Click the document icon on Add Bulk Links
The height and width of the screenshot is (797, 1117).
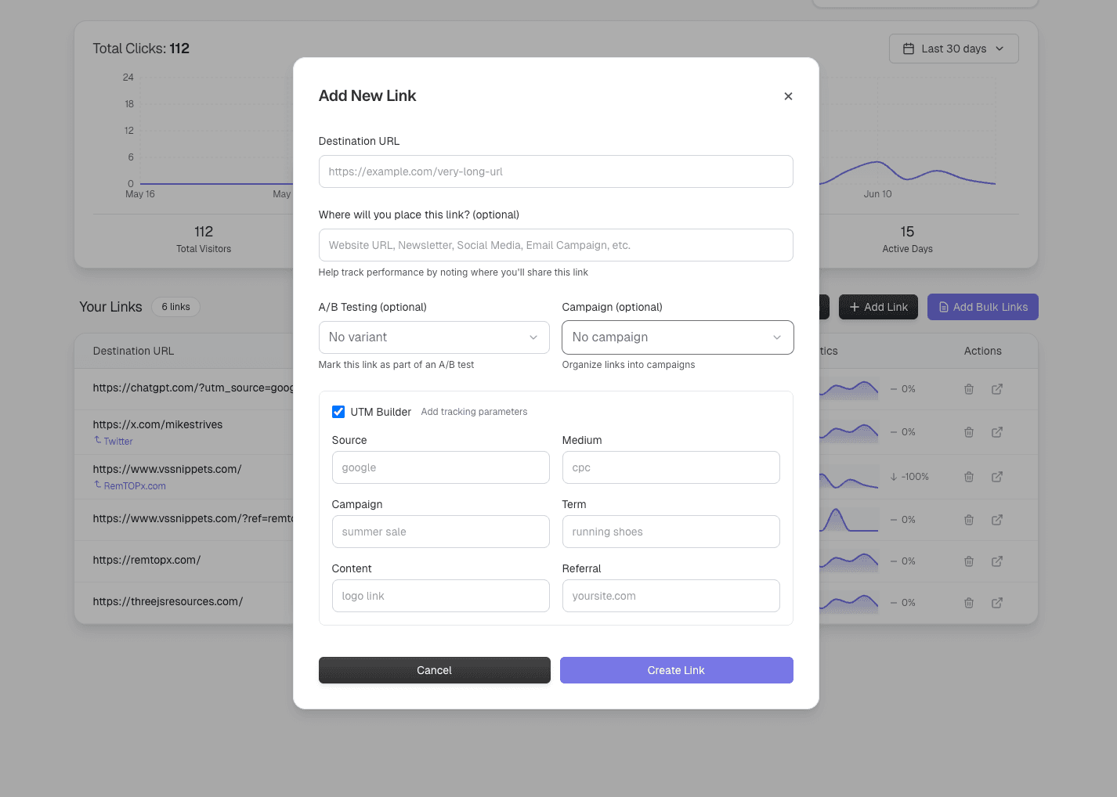(x=942, y=307)
